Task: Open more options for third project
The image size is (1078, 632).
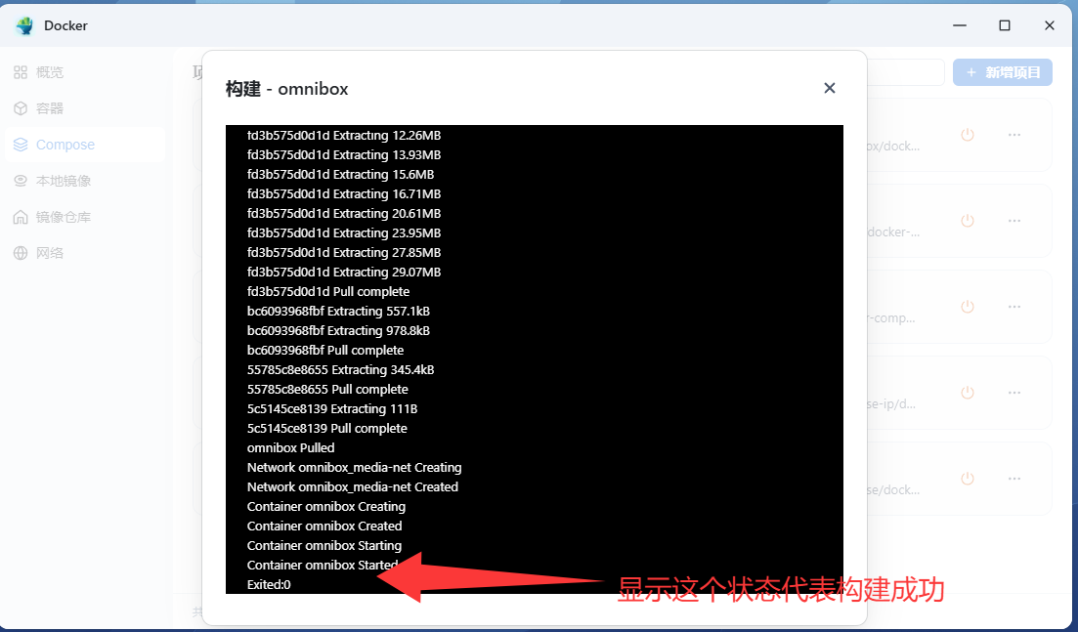Action: 1014,307
